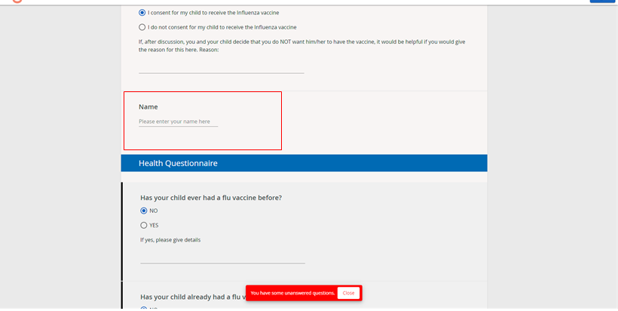Select NO for previous flu vaccine
Screen dimensions: 618x311
(143, 211)
